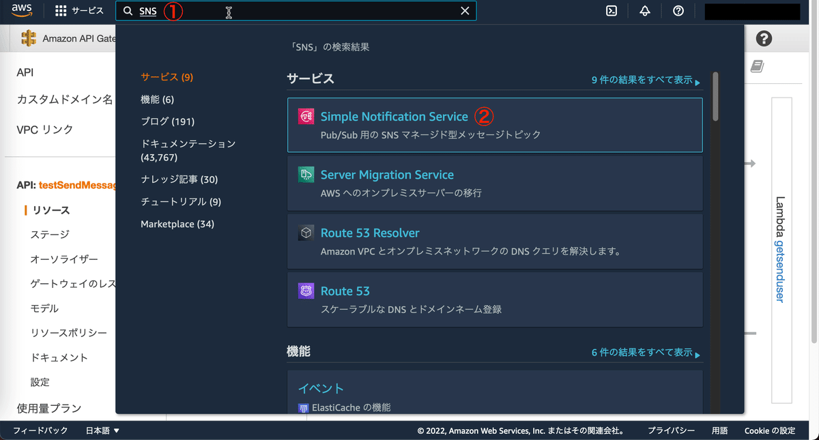
Task: Open the 日本語 language dropdown
Action: click(103, 430)
